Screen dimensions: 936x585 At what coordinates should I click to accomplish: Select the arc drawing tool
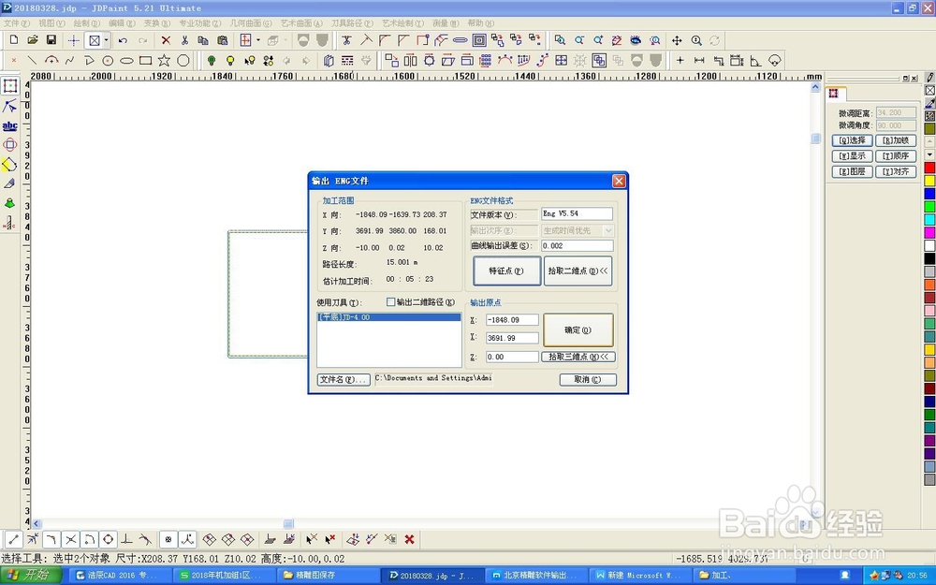[x=51, y=60]
